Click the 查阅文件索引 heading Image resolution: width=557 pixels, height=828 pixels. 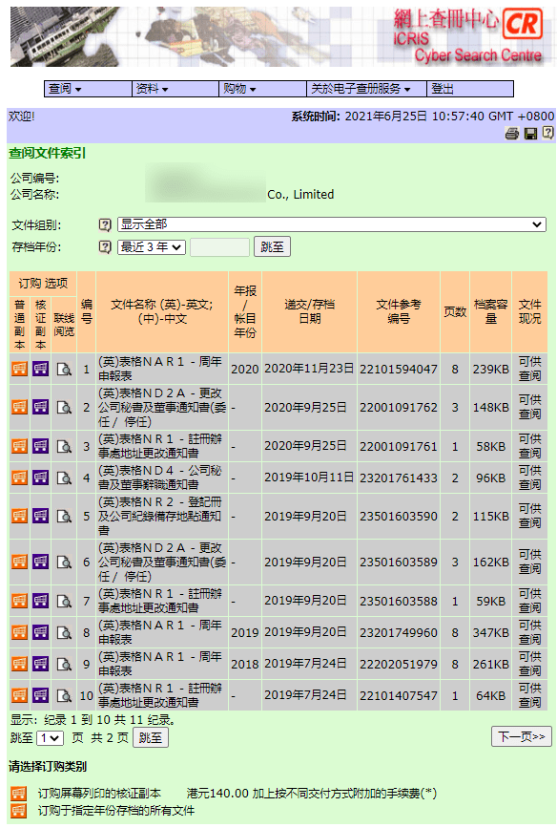click(x=47, y=154)
